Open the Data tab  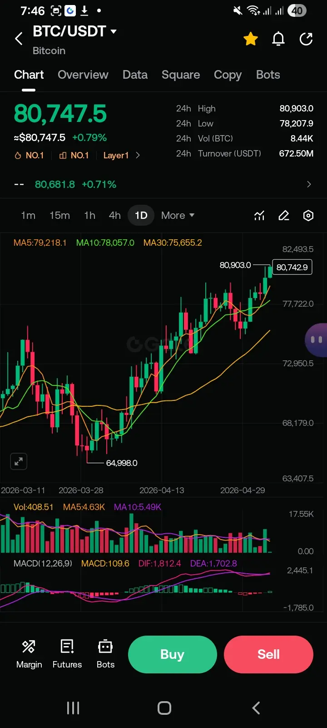pyautogui.click(x=135, y=75)
